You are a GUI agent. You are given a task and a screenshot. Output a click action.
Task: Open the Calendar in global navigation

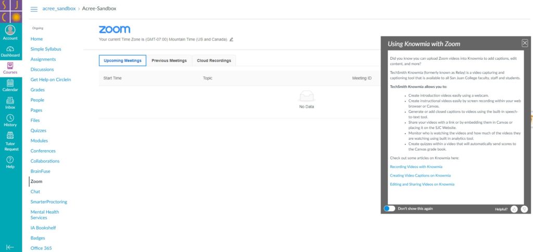coord(10,86)
